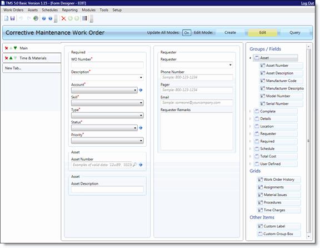The image size is (320, 248).
Task: Click the Work Order History grid icon
Action: [260, 180]
